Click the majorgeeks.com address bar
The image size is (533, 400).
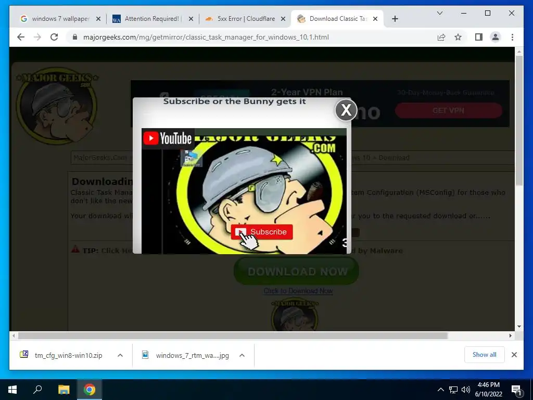click(206, 37)
